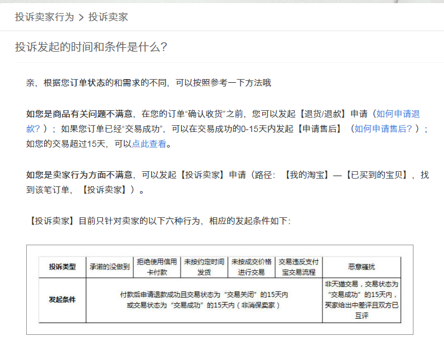Click the bold text 如您是卖家行为方面不满意
This screenshot has width=444, height=338.
pyautogui.click(x=79, y=175)
